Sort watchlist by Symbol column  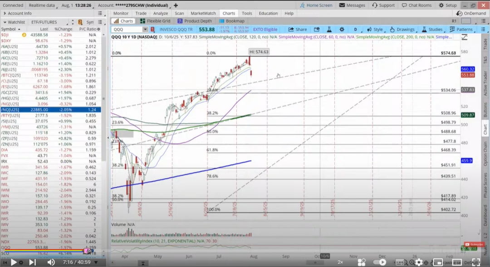pyautogui.click(x=10, y=29)
